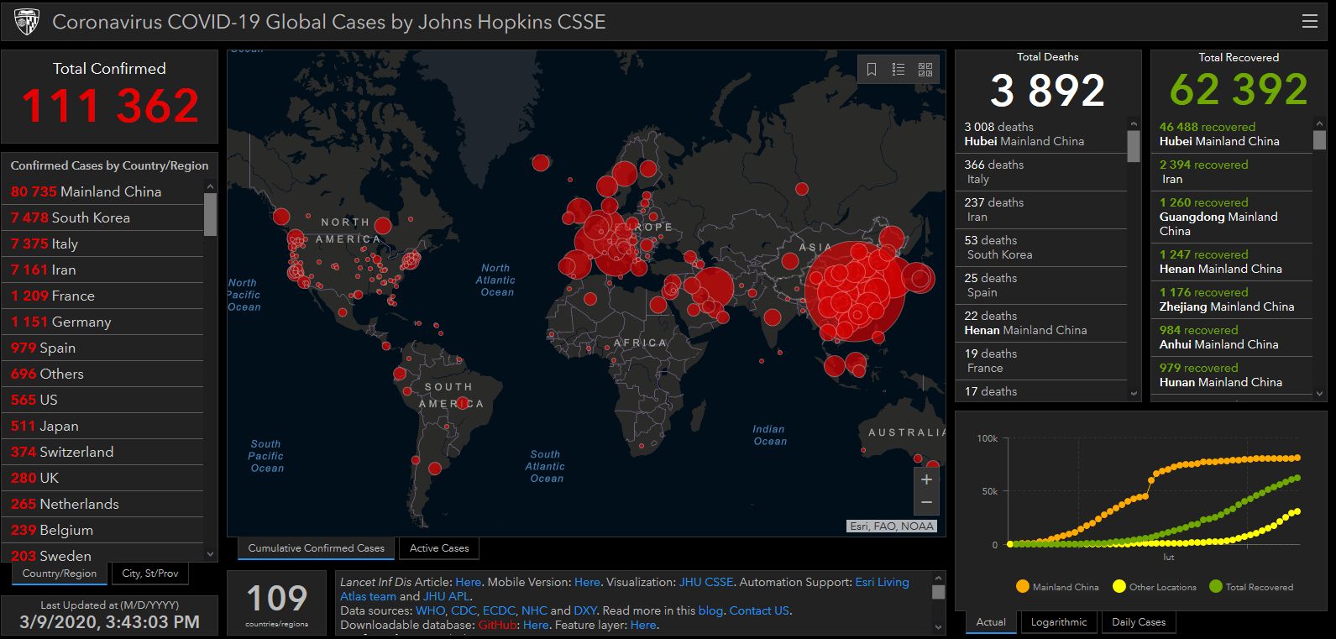Select 7 478 South Korea row
This screenshot has width=1336, height=639.
point(103,217)
